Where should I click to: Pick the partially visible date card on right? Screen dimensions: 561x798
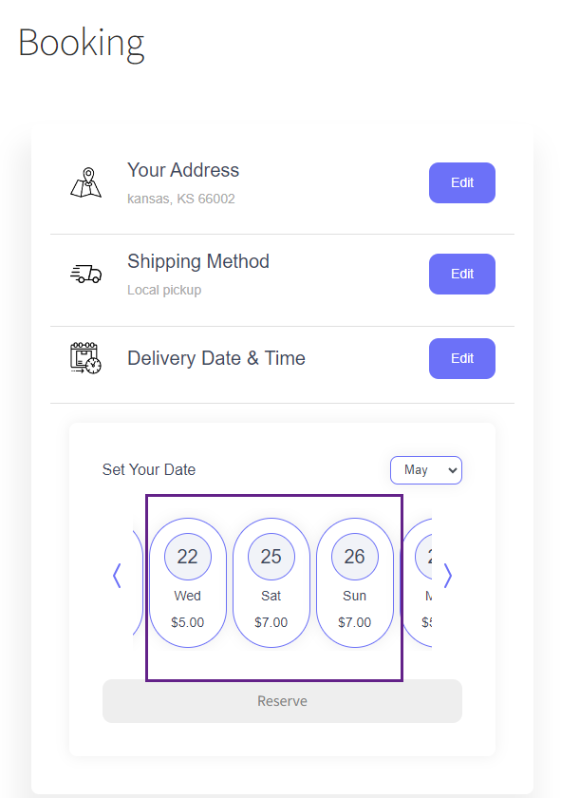coord(417,582)
